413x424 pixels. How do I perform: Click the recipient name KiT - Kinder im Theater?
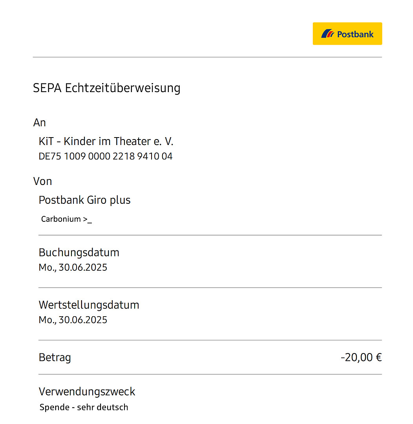coord(106,141)
